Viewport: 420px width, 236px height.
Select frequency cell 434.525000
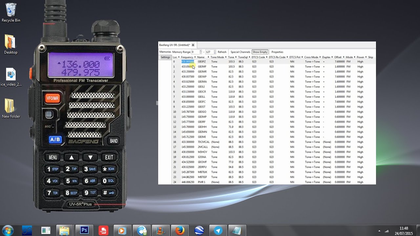tap(188, 162)
